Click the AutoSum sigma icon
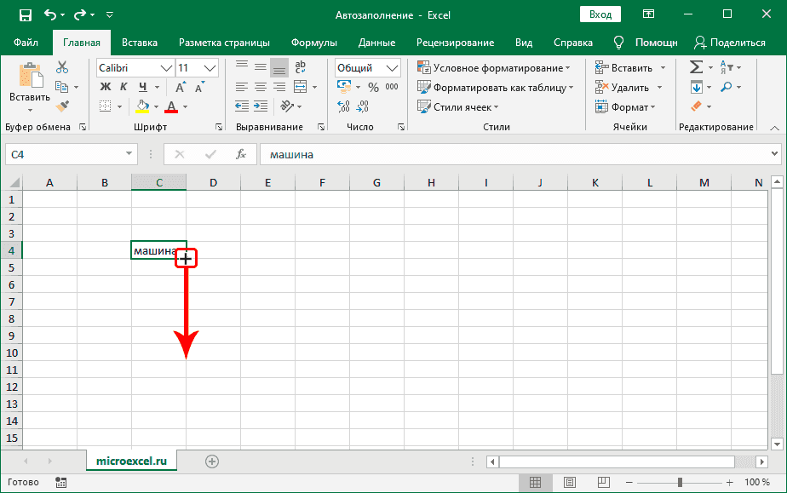This screenshot has width=787, height=493. point(696,67)
